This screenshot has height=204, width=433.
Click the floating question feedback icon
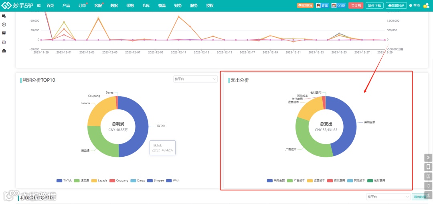click(x=428, y=176)
